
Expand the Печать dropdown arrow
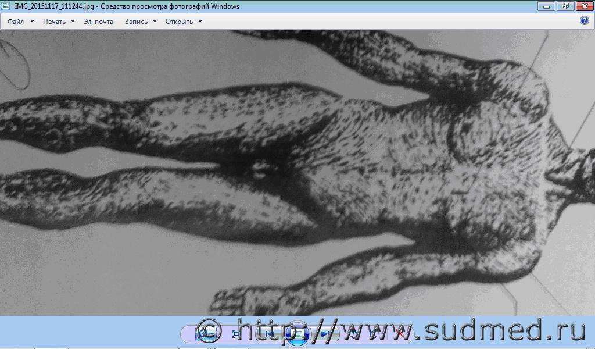[73, 22]
